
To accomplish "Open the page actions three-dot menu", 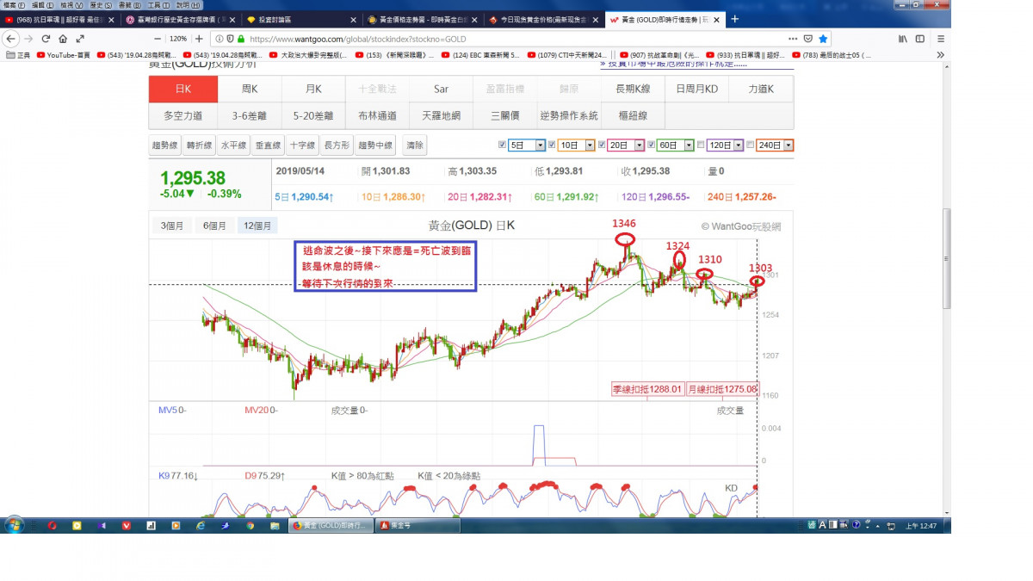I will [793, 39].
